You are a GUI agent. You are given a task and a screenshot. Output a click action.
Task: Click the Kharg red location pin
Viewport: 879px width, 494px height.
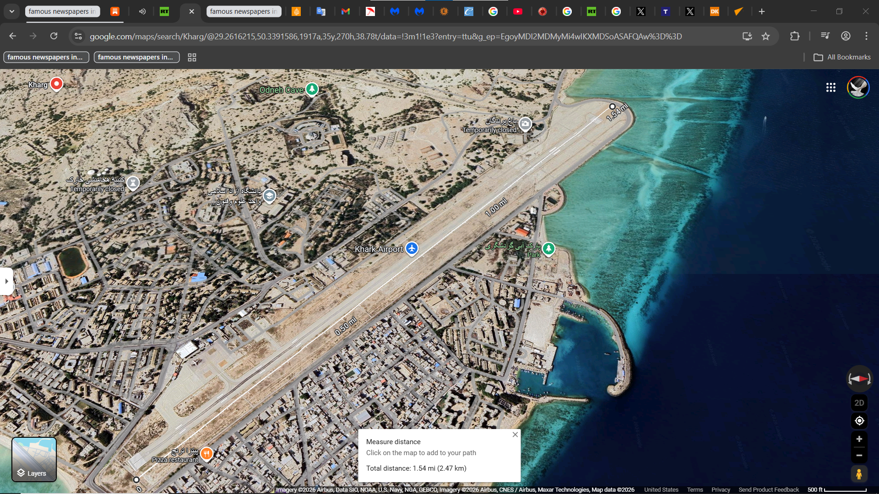coord(56,84)
